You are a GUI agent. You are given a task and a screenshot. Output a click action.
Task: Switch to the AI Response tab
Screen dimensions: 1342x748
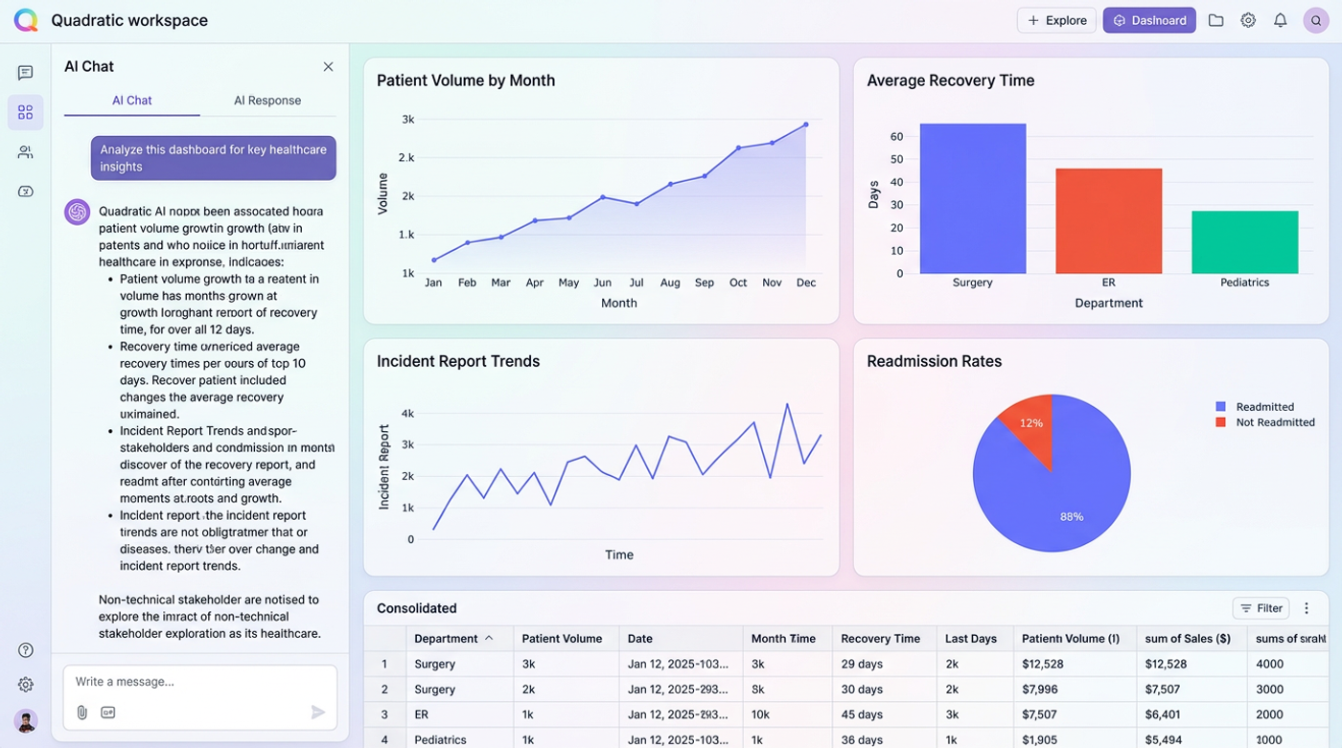point(267,100)
